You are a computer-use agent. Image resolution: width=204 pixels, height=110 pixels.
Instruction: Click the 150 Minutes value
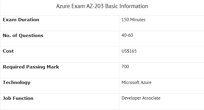click(x=134, y=20)
